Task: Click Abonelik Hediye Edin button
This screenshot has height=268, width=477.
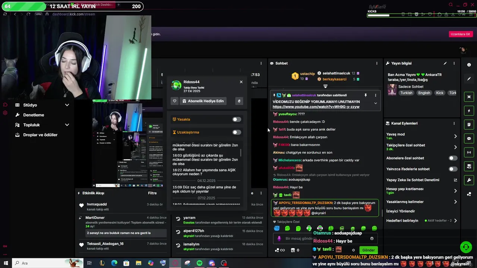Action: point(203,101)
